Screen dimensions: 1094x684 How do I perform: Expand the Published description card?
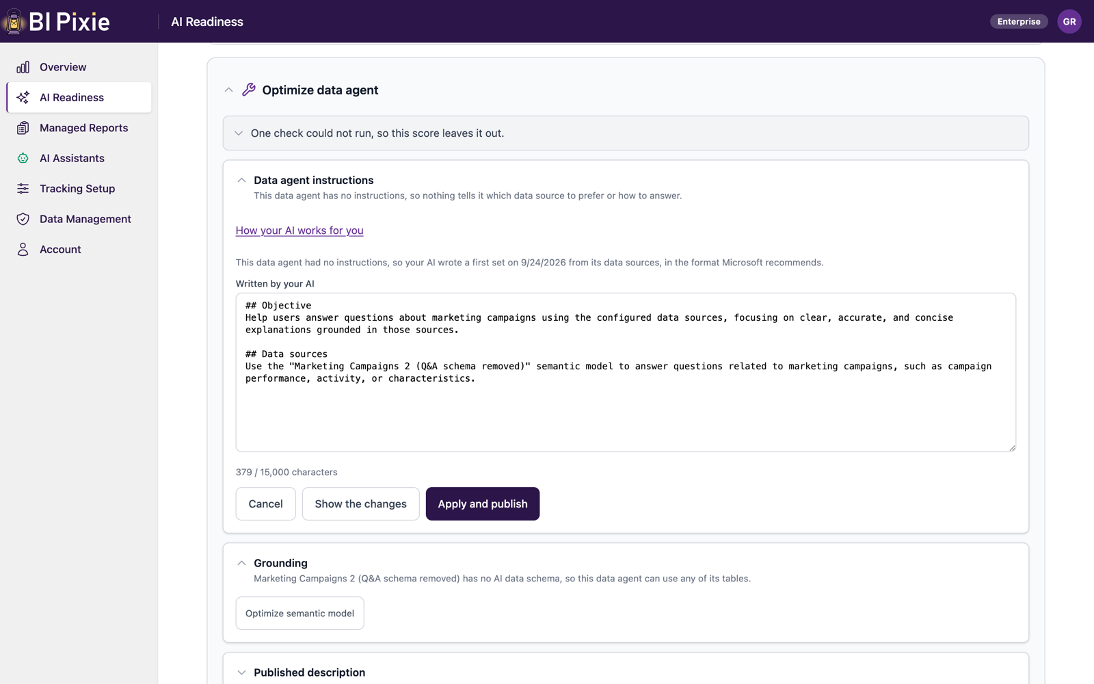coord(241,672)
